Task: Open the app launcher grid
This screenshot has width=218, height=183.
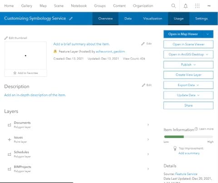Action: pyautogui.click(x=197, y=6)
